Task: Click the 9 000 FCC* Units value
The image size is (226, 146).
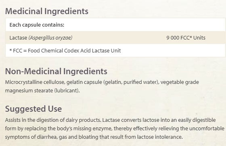Action: (186, 38)
